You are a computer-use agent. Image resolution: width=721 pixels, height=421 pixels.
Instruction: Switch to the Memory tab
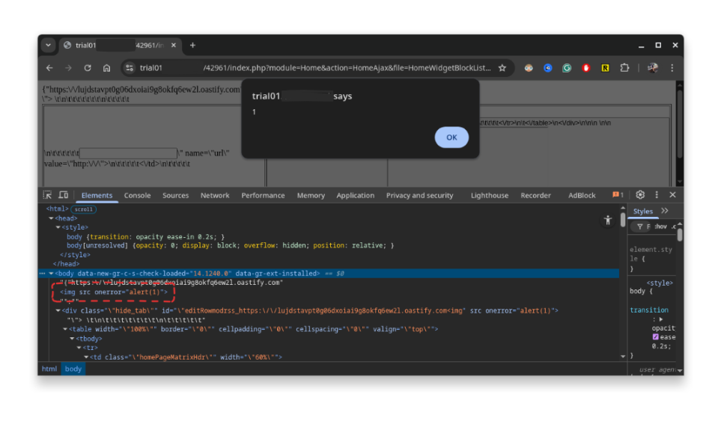point(311,196)
